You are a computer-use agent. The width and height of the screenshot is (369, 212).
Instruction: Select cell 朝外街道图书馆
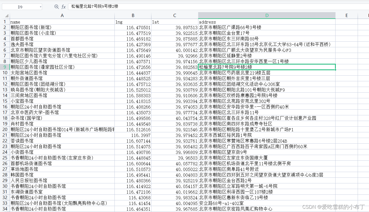tap(62, 78)
